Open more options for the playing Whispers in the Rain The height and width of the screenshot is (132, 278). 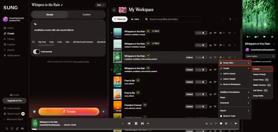click(235, 58)
